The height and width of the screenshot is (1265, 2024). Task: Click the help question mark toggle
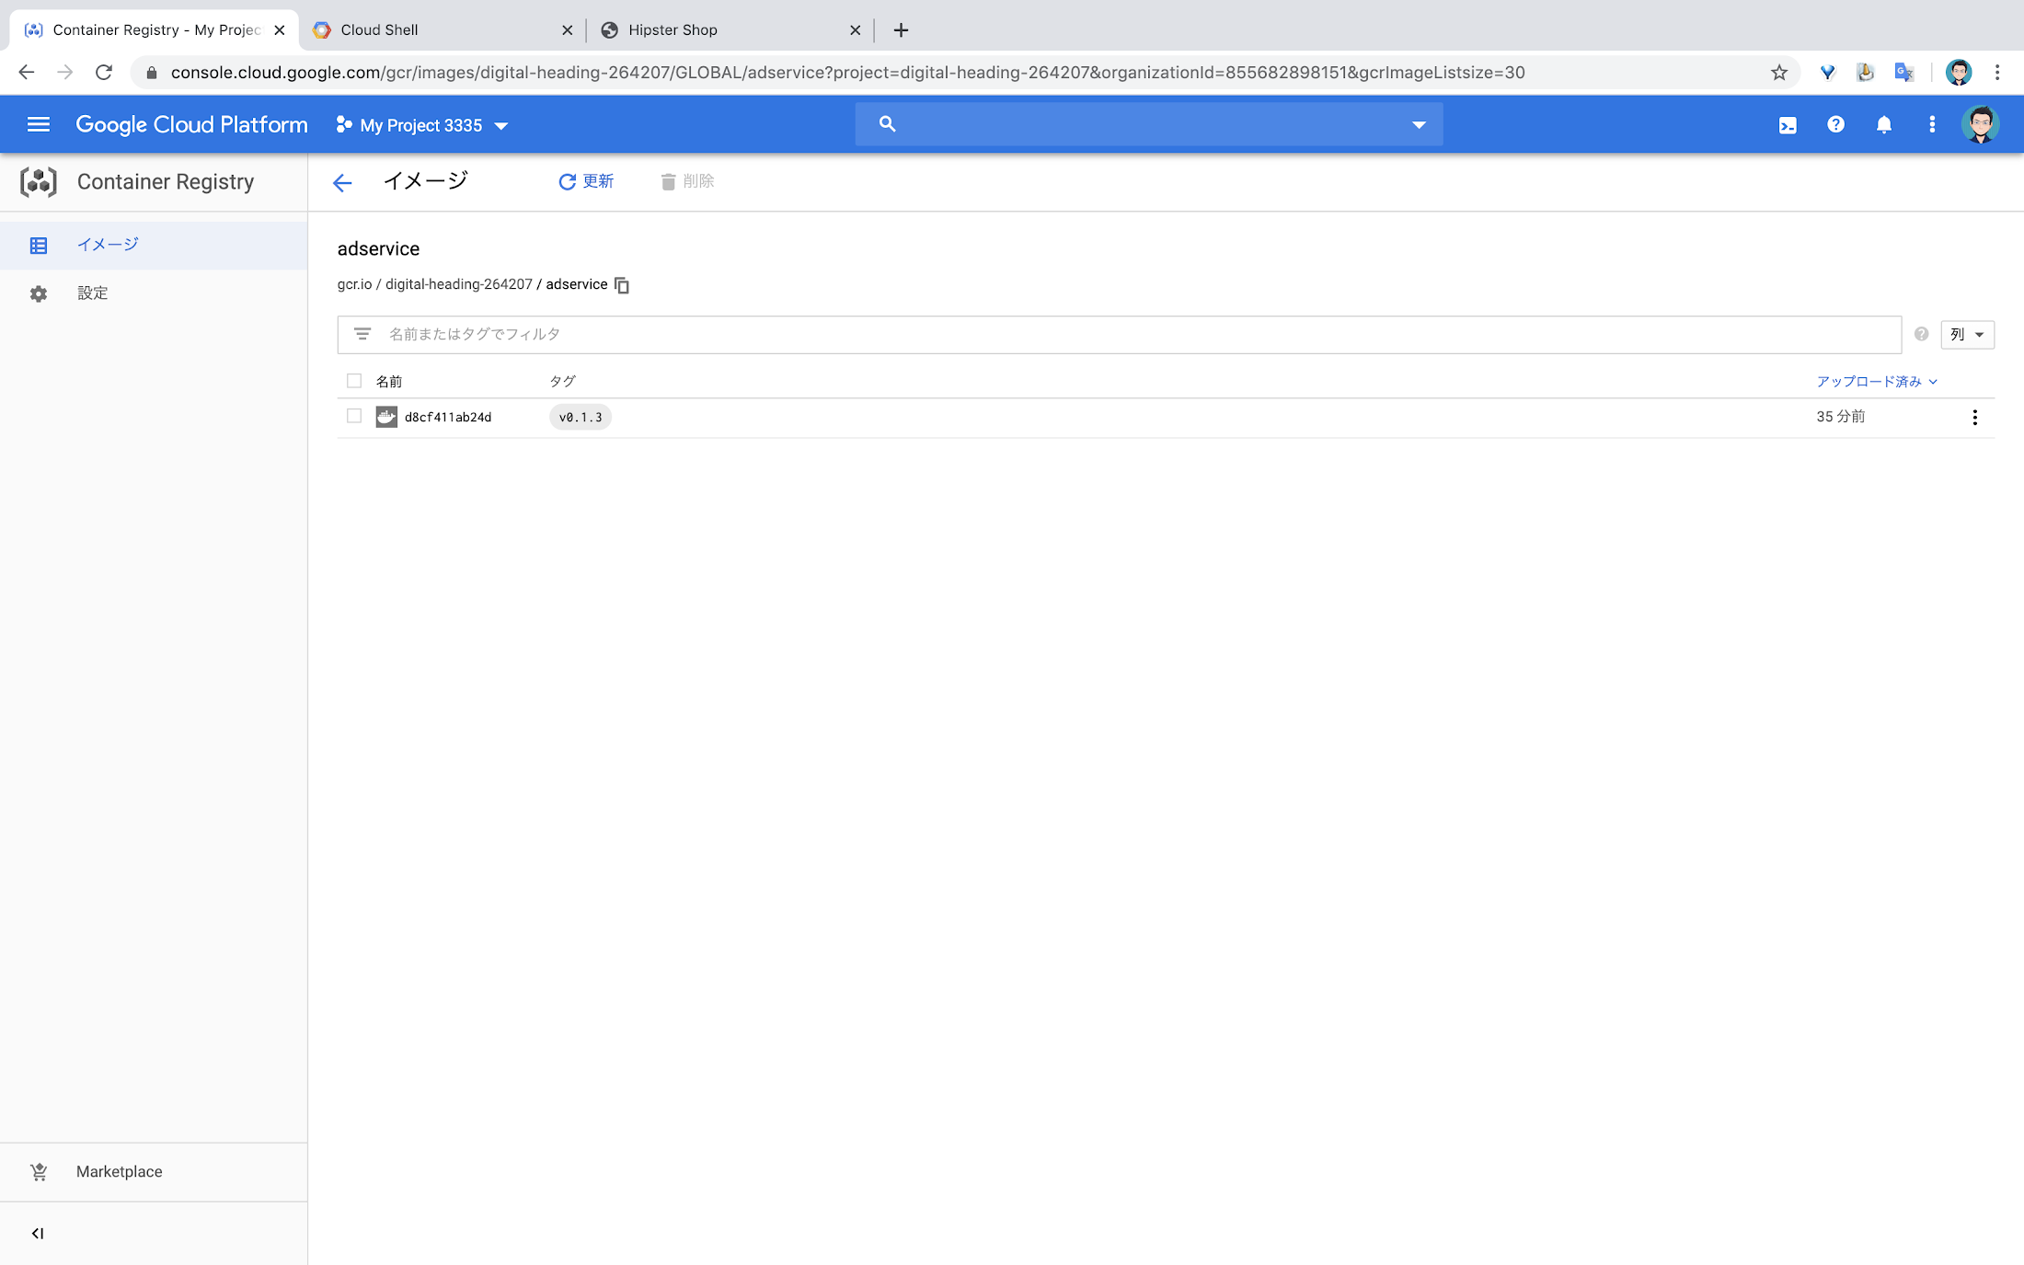point(1834,124)
